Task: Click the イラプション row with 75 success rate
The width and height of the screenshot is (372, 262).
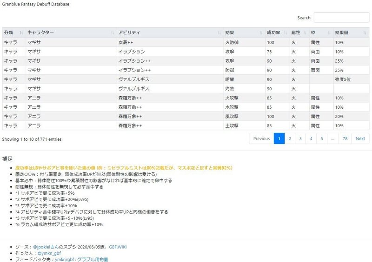Action: pos(186,52)
